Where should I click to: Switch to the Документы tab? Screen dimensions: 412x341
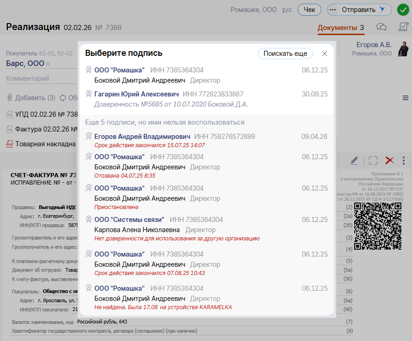tap(337, 28)
